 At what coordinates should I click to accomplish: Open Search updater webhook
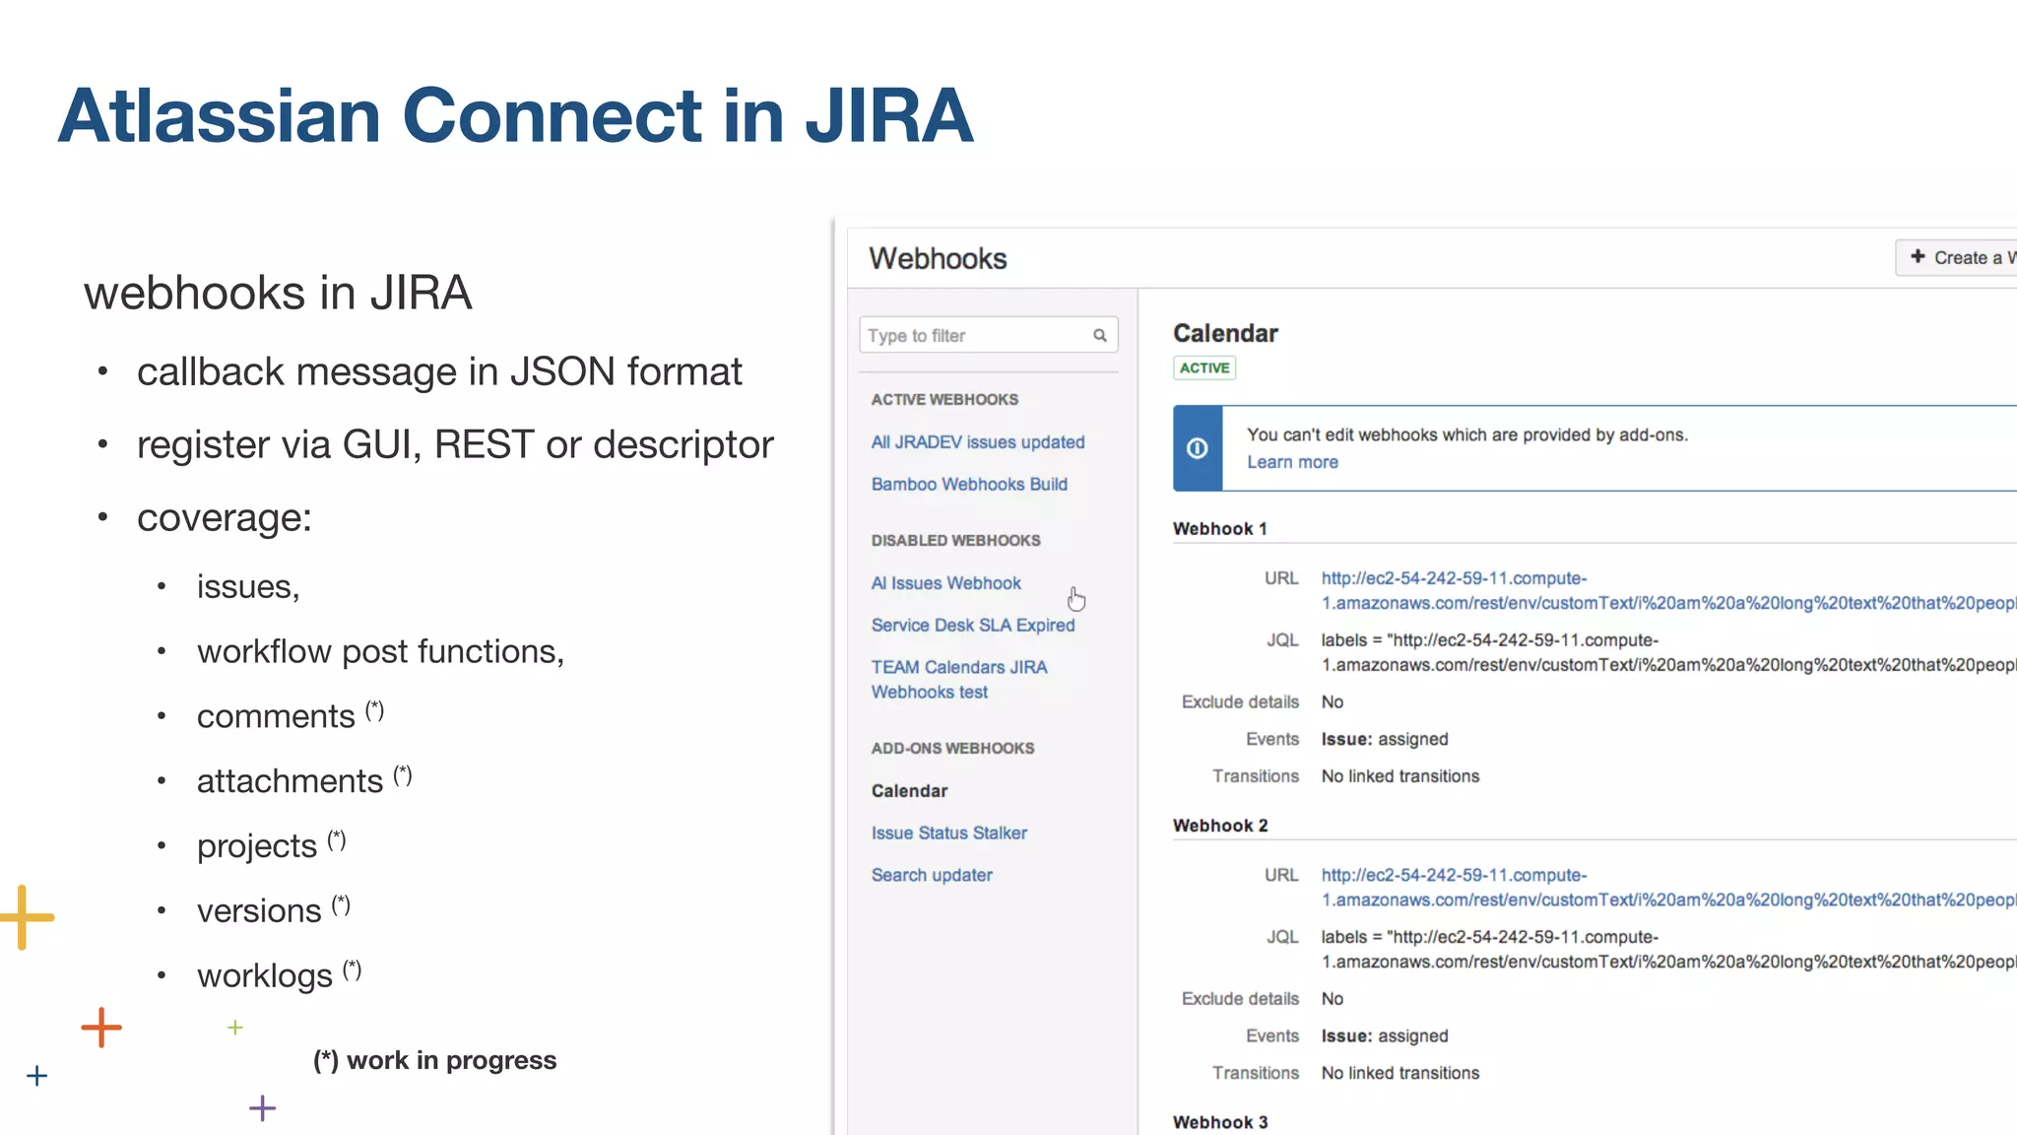pos(932,875)
